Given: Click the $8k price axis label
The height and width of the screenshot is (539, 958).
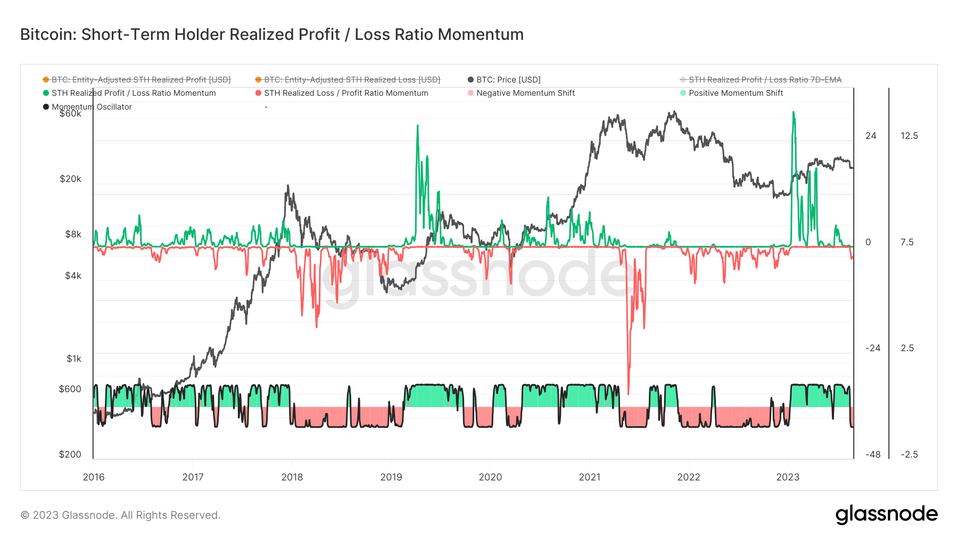Looking at the screenshot, I should click(x=73, y=234).
